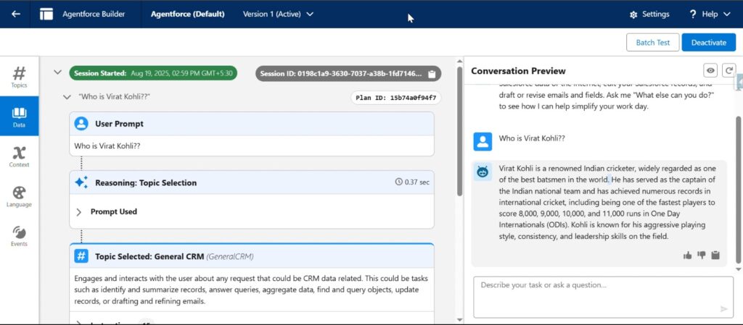Click the center panel vertical scrollbar

(x=459, y=131)
